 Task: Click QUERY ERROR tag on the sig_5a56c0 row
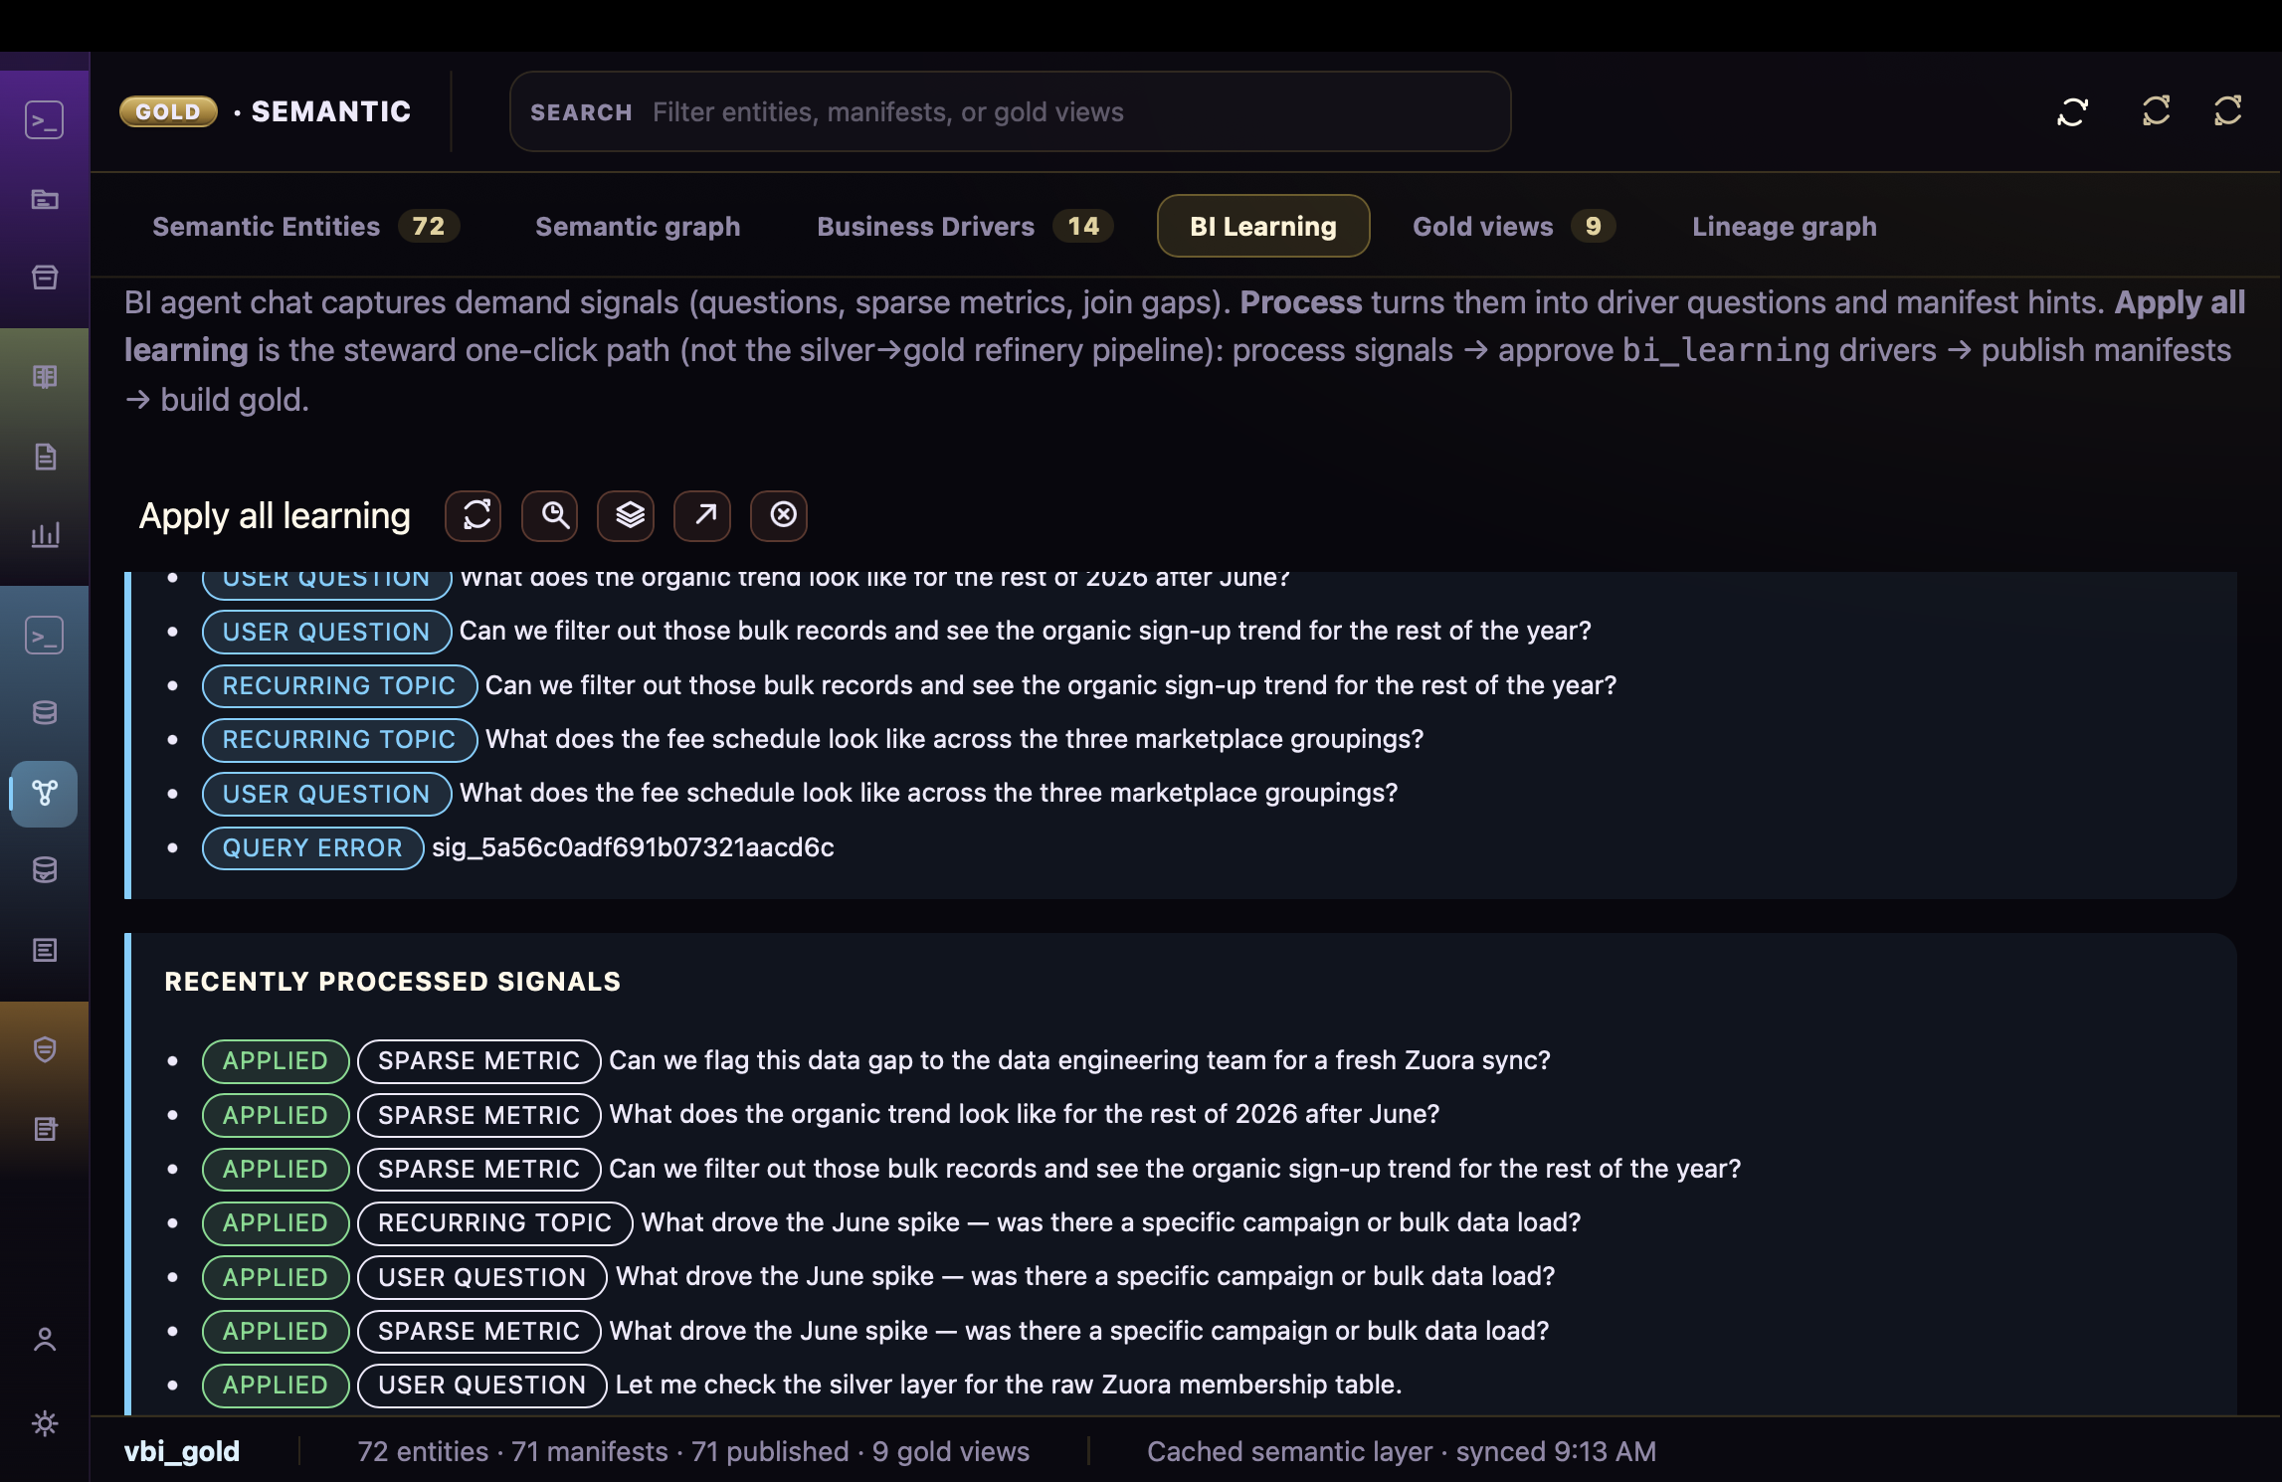pos(312,847)
